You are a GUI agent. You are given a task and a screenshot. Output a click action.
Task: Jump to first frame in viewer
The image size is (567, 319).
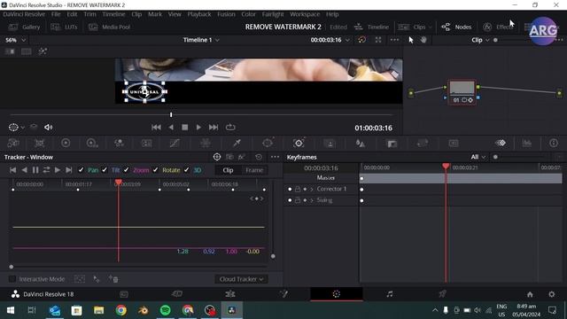click(x=156, y=128)
